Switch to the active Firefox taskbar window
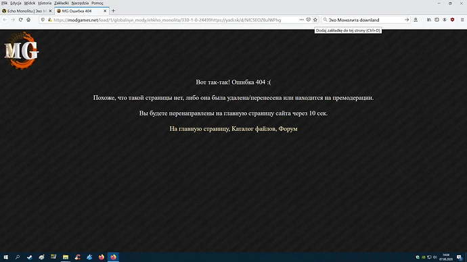The width and height of the screenshot is (467, 262). (113, 257)
